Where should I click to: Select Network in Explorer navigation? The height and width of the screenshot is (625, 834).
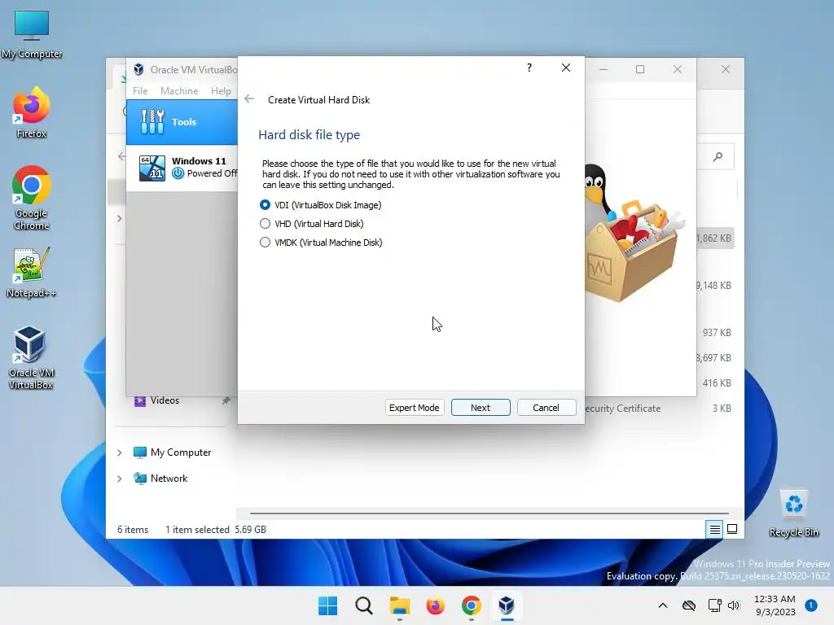(x=160, y=479)
